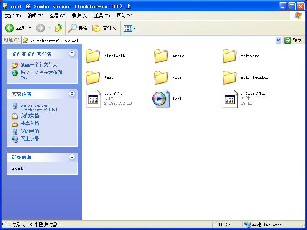The image size is (307, 230).
Task: Click the software folder name text
Action: pos(250,56)
